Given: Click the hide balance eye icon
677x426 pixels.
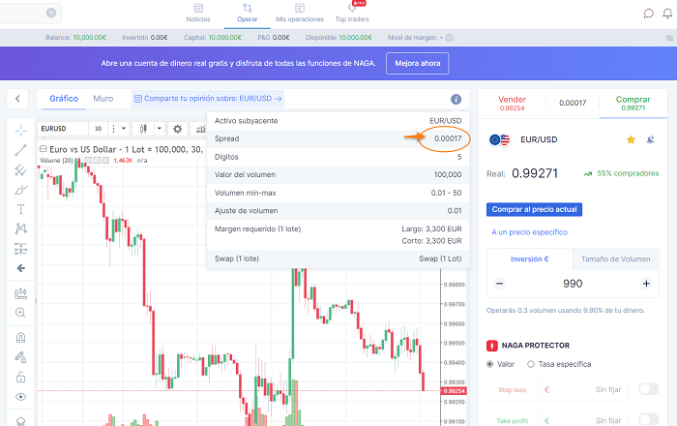Looking at the screenshot, I should point(669,38).
